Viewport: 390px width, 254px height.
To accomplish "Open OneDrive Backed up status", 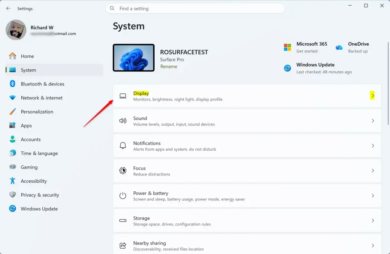I will point(358,51).
